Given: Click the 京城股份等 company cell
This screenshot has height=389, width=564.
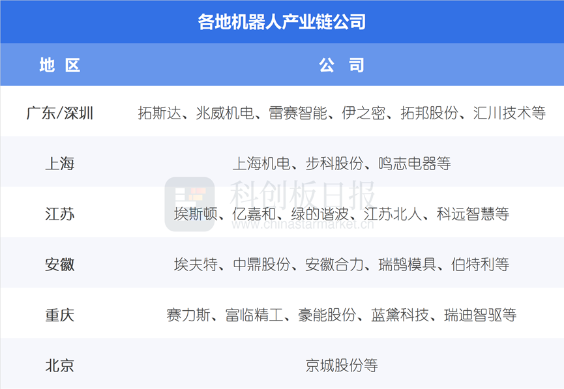Looking at the screenshot, I should pyautogui.click(x=341, y=366).
